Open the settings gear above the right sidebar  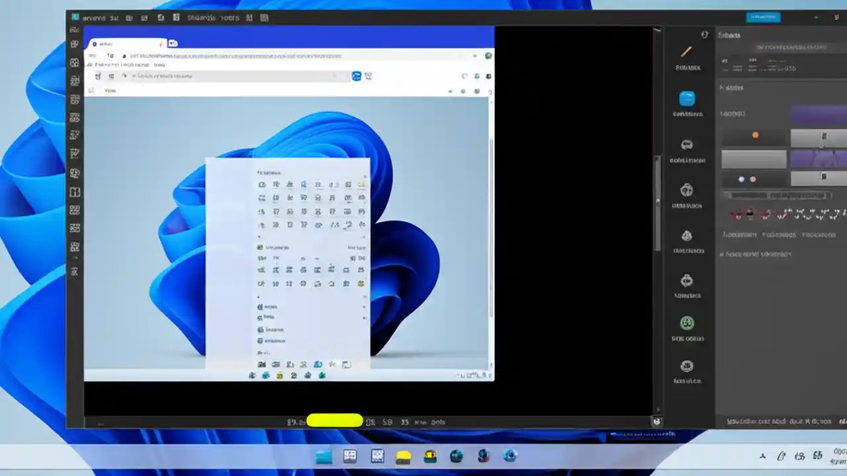click(704, 34)
